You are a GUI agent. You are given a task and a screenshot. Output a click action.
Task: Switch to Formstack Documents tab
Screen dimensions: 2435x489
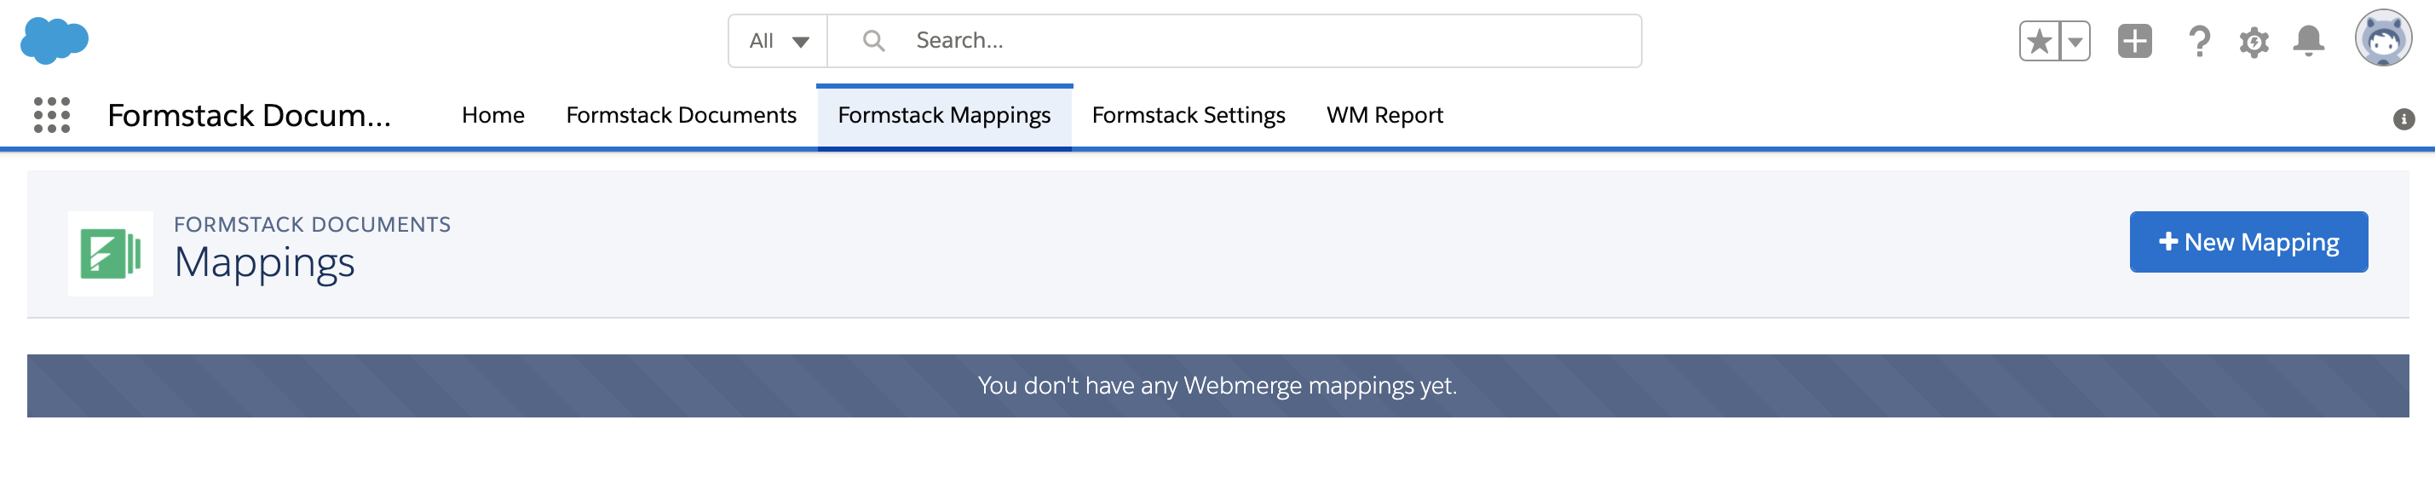coord(681,115)
